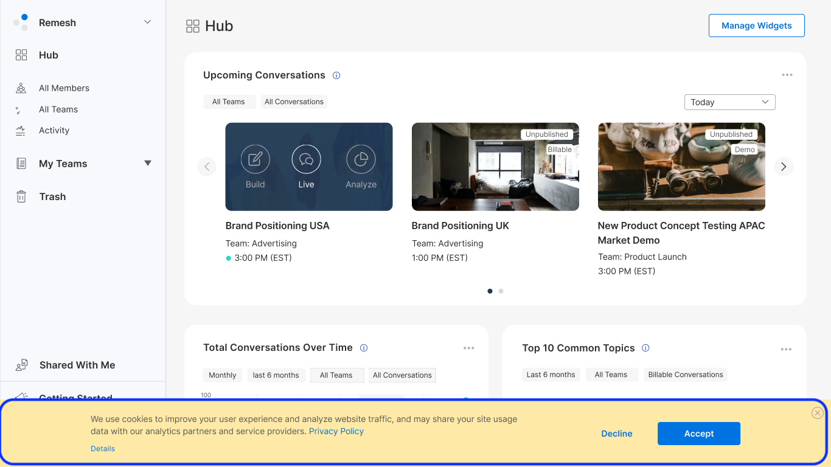Image resolution: width=831 pixels, height=467 pixels.
Task: Open All Teams filter in Top 10 Topics
Action: click(x=611, y=375)
